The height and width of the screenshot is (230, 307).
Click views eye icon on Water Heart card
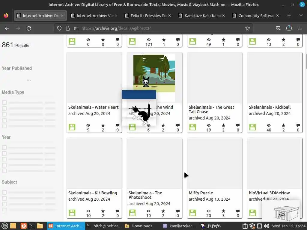tap(88, 125)
